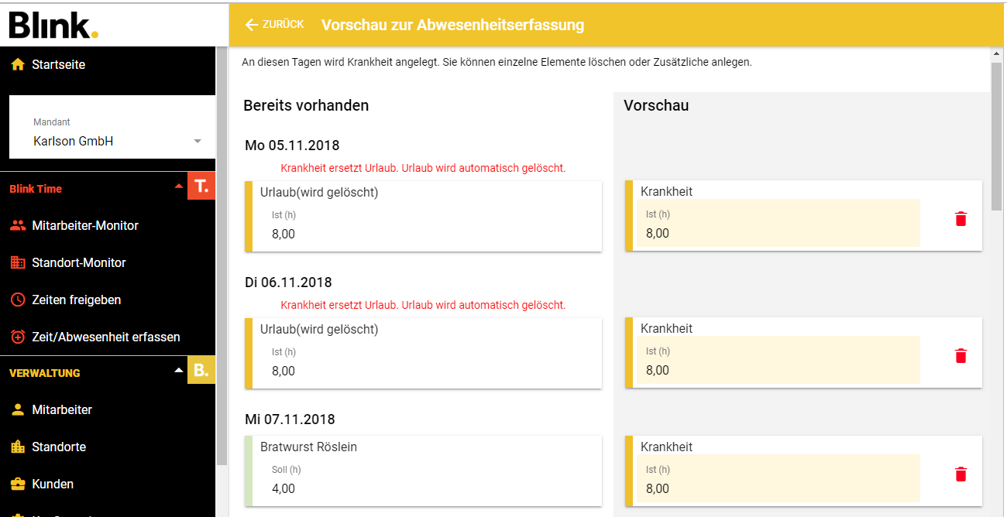This screenshot has height=517, width=1007.
Task: Open Standorte in the sidebar menu
Action: pyautogui.click(x=59, y=447)
